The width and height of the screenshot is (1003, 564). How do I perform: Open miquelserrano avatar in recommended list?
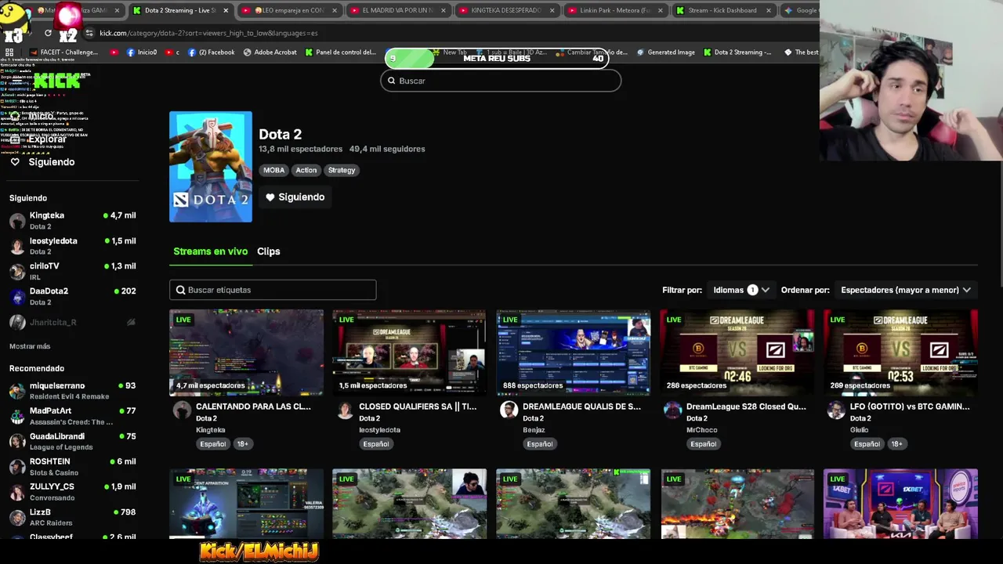click(17, 391)
